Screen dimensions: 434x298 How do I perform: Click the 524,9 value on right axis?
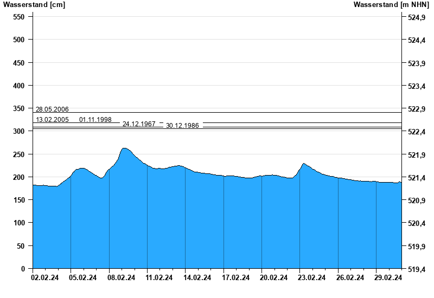tap(416, 18)
